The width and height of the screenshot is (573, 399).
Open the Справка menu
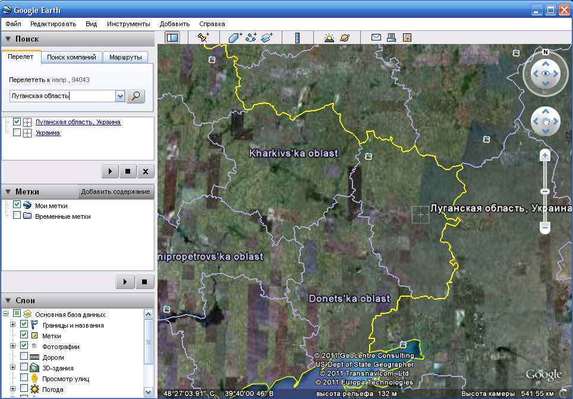(212, 24)
